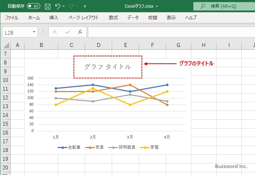Screen dimensions: 255x175
Task: Switch to the ホーム tab
Action: click(34, 17)
